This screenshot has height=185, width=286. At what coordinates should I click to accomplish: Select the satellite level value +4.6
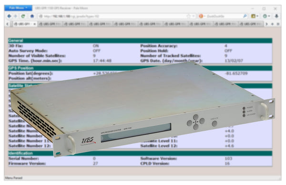(229, 146)
